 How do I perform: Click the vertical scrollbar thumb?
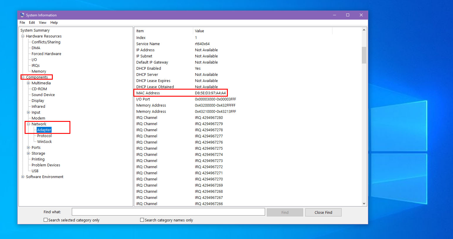point(364,55)
